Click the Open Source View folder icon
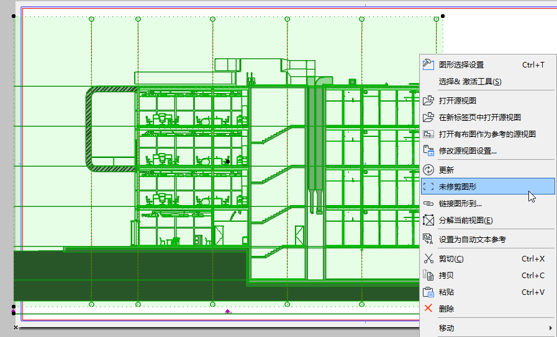Viewport: 557px width, 337px height. click(x=428, y=100)
